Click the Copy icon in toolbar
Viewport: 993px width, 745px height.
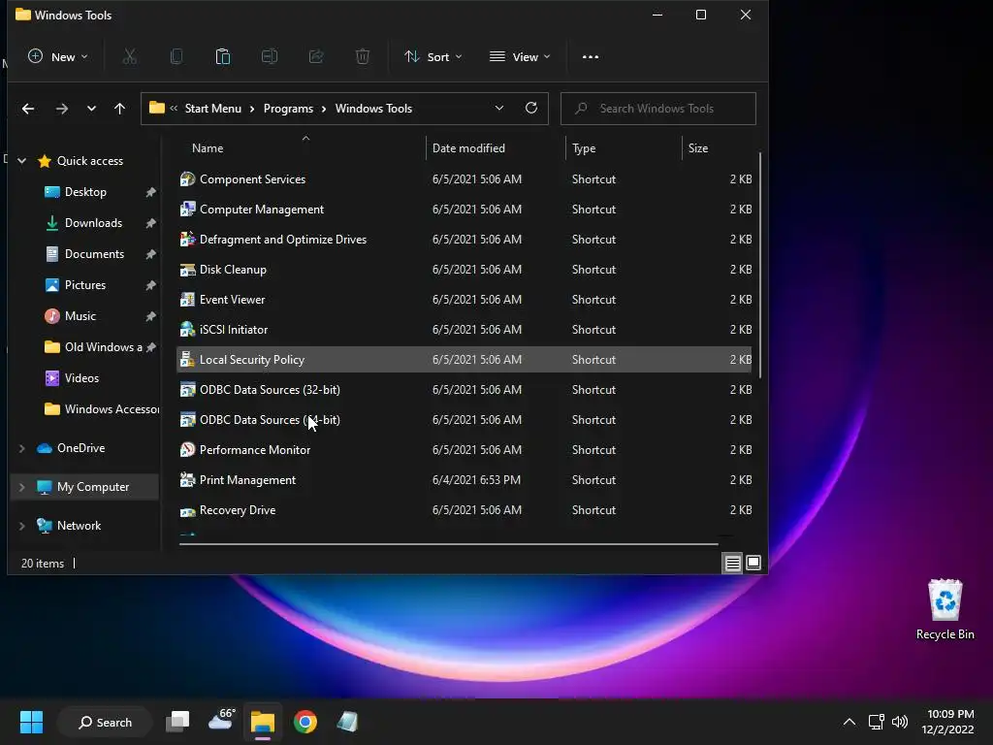click(x=176, y=56)
